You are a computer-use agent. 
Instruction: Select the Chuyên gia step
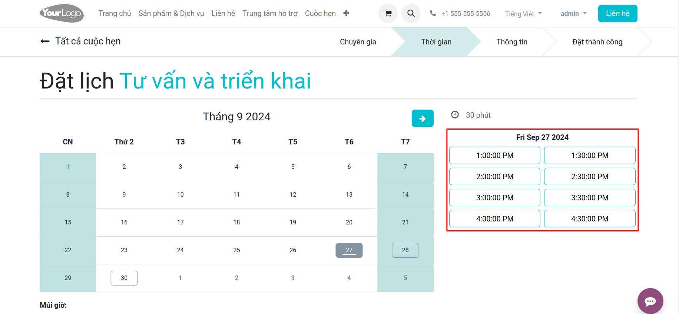click(358, 42)
